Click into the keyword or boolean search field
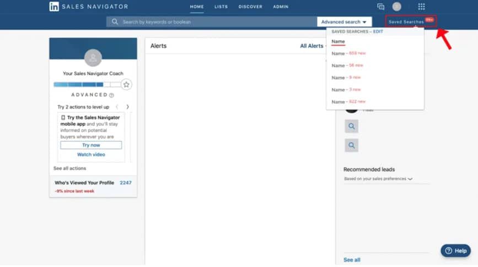The height and width of the screenshot is (267, 478). coord(211,21)
